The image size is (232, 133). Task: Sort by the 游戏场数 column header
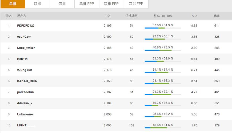point(131,16)
